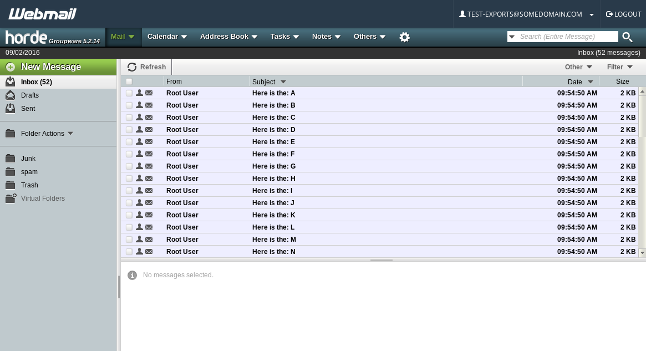
Task: Click the envelope icon in row H
Action: click(x=149, y=179)
